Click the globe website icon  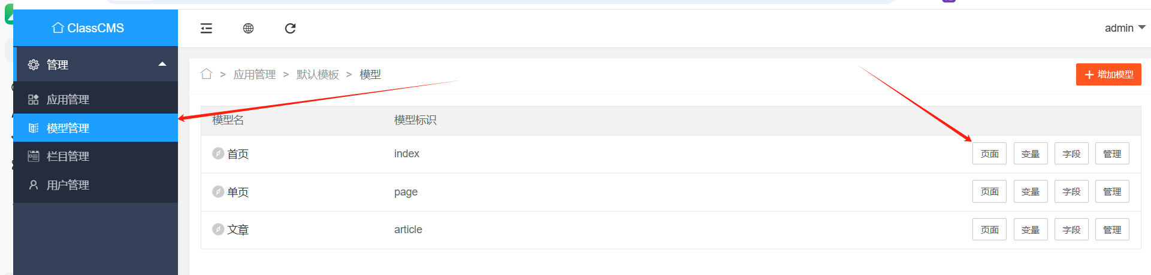click(248, 28)
